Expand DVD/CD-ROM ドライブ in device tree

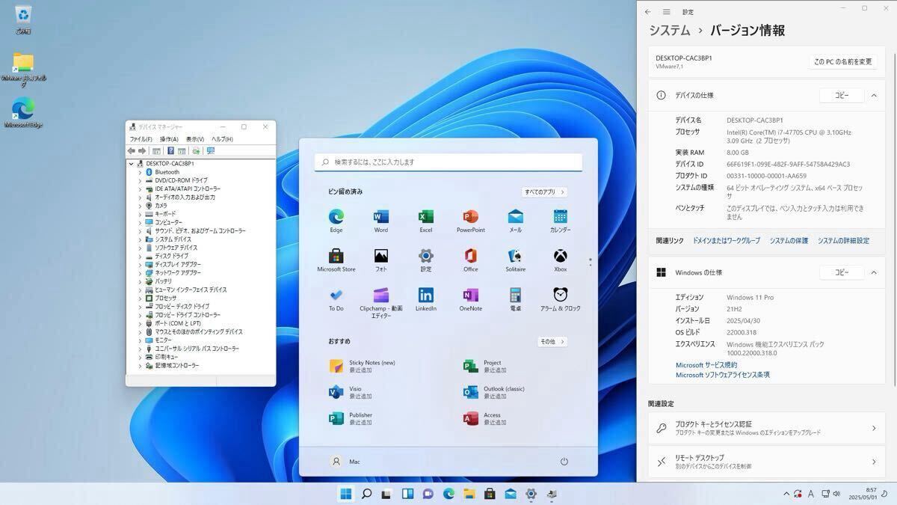[140, 180]
